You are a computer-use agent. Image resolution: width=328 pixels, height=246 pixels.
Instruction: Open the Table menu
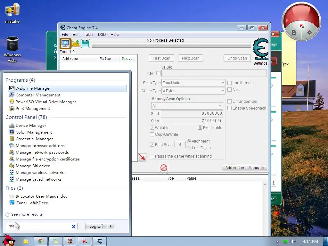click(88, 35)
